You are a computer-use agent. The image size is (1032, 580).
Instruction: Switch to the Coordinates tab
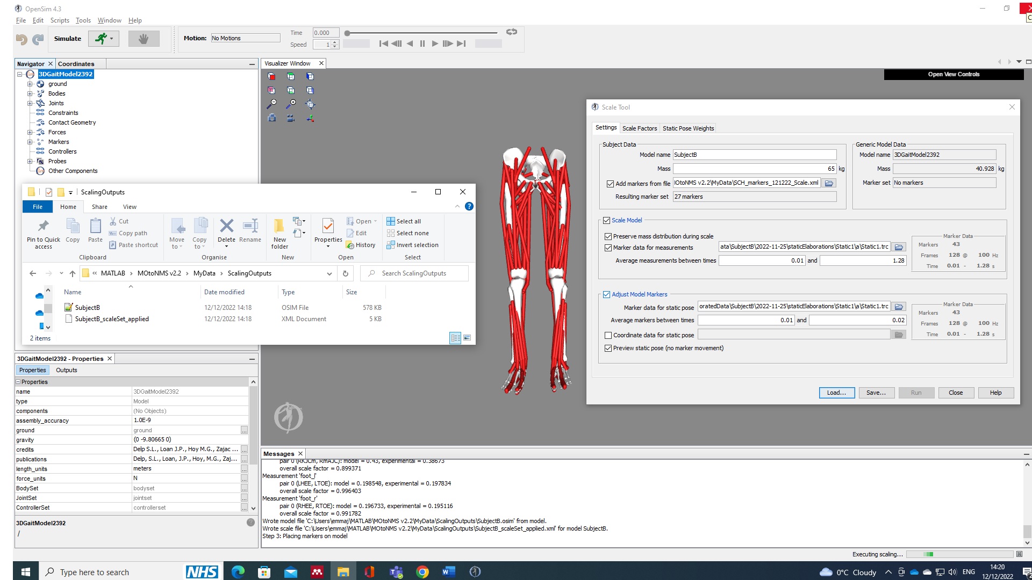[x=76, y=64]
